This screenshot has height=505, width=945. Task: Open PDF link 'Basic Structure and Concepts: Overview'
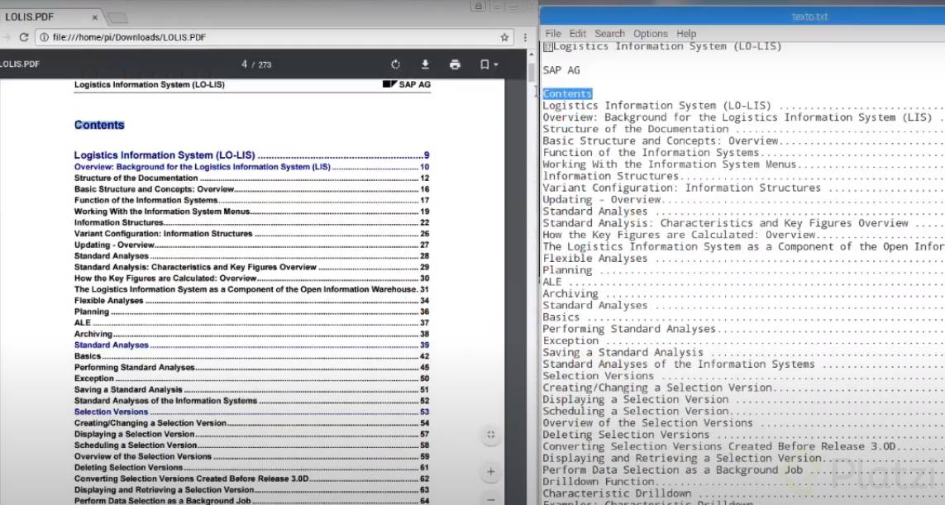251,189
